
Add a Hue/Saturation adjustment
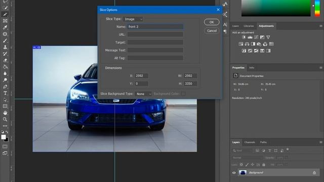click(x=241, y=44)
